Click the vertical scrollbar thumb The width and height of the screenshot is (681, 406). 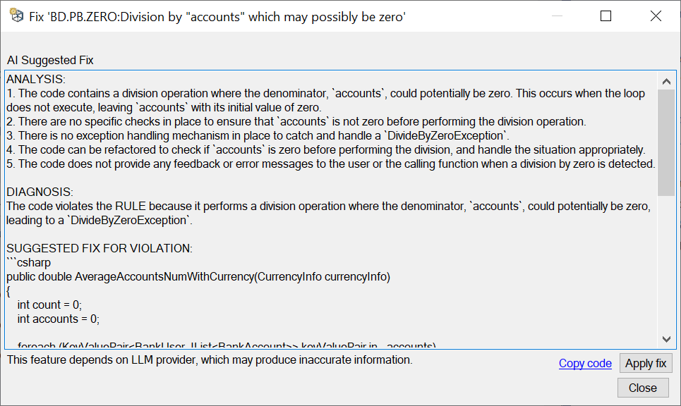tap(666, 142)
